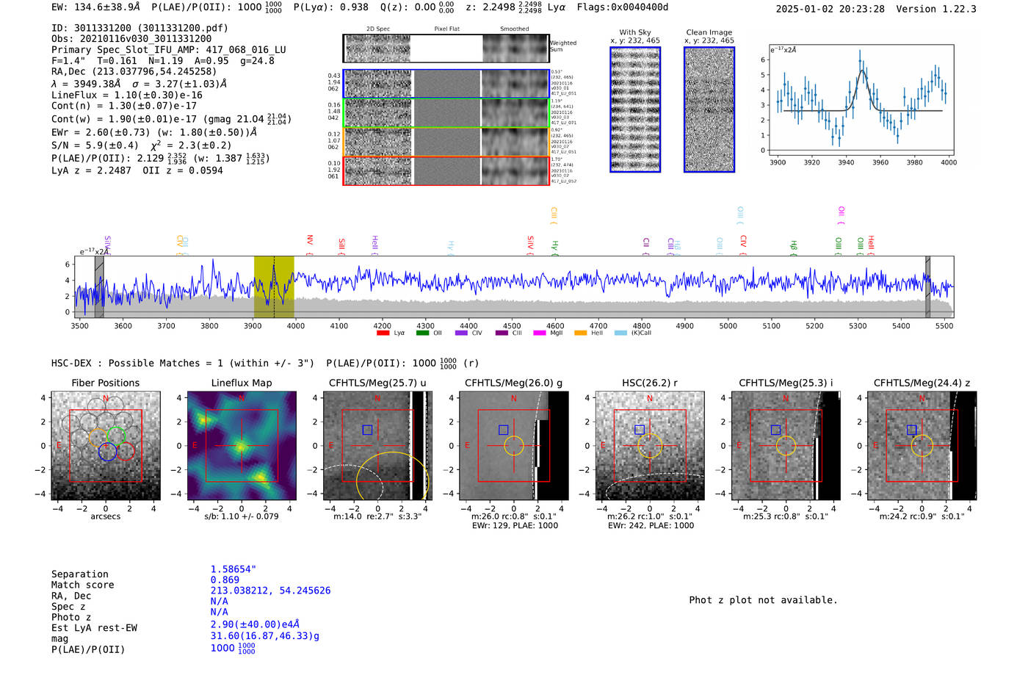
Task: Click the s/b: 1.10 +/- 0.079 caption
Action: coord(242,516)
